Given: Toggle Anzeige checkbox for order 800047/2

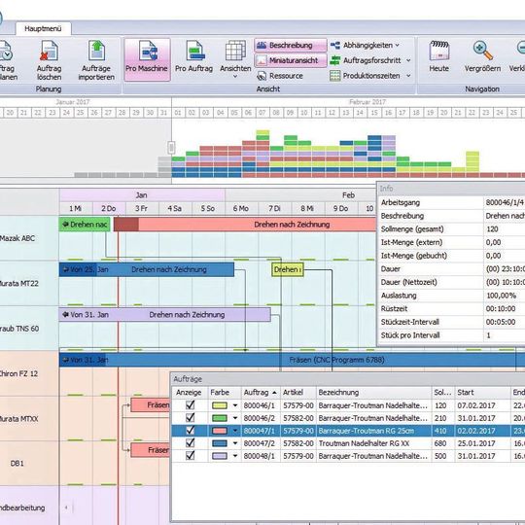Looking at the screenshot, I should [191, 443].
